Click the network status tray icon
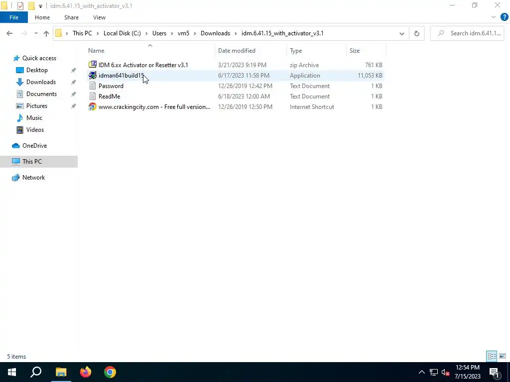This screenshot has height=382, width=510. click(x=434, y=372)
